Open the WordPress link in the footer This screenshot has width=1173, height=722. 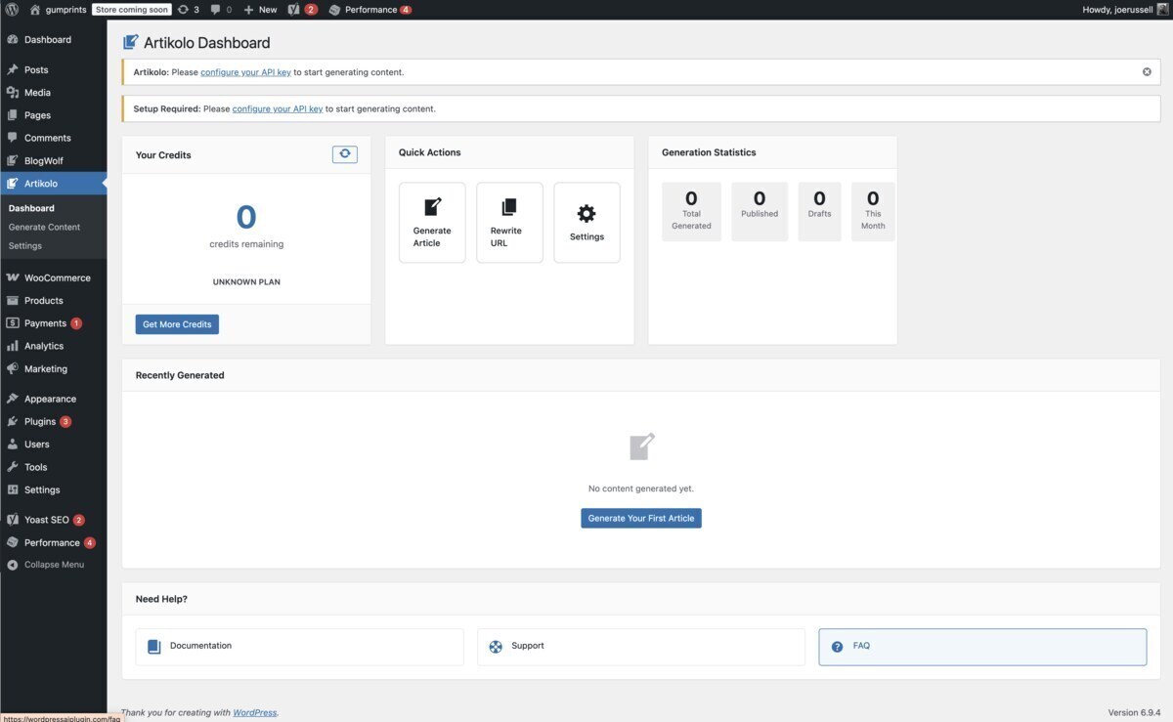pos(254,712)
